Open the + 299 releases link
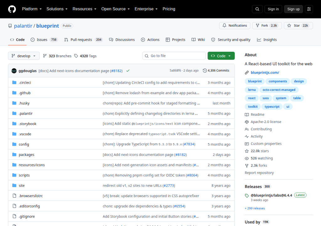This screenshot has height=226, width=321. (x=255, y=208)
